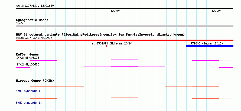Screen dimensions: 241x111
Task: Open the esv2504613 (McKernan2009) label
Action: point(112,43)
